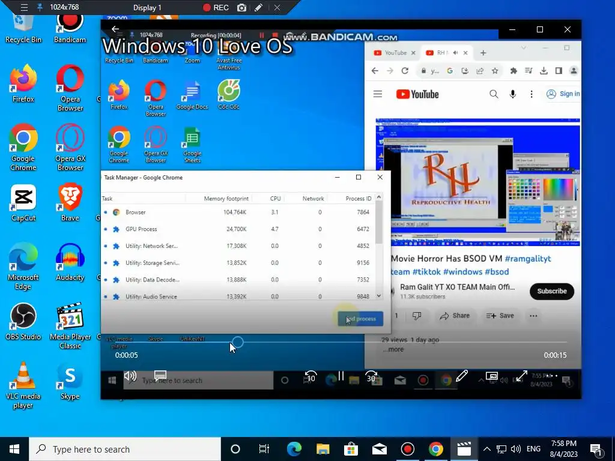Switch to Bandicam on the taskbar
The height and width of the screenshot is (461, 615).
click(408, 449)
